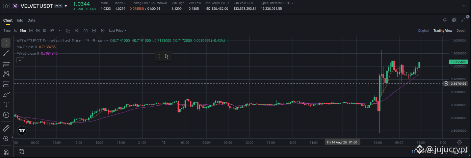Viewport: 471px width, 158px height.
Task: Open price scale settings gear icon
Action: [460, 142]
